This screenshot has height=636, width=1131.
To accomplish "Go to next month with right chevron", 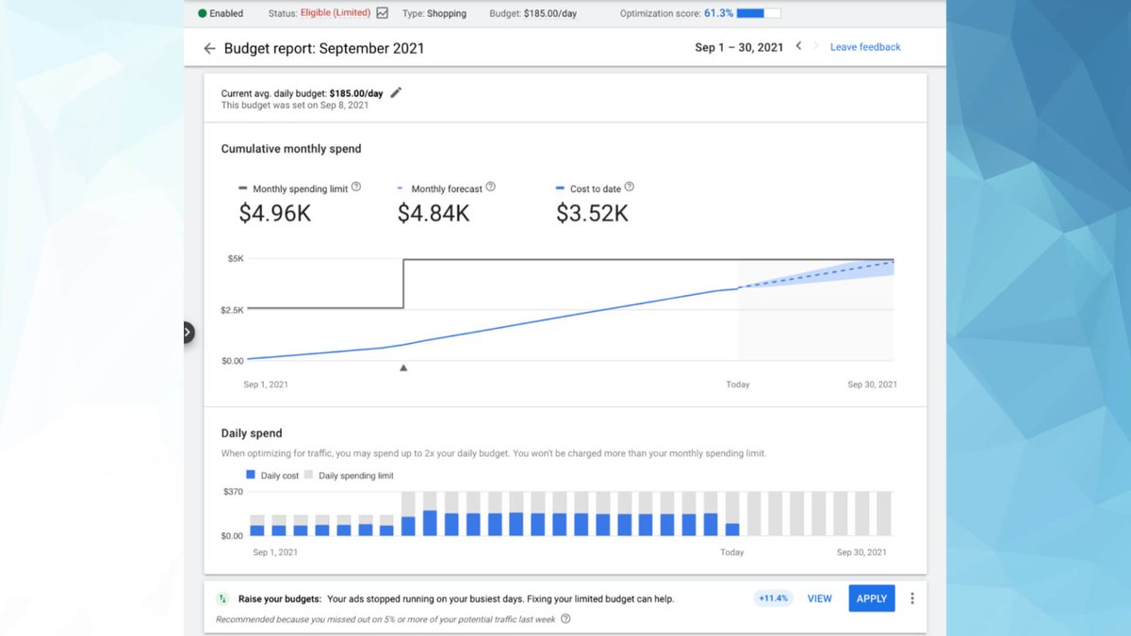I will tap(814, 46).
